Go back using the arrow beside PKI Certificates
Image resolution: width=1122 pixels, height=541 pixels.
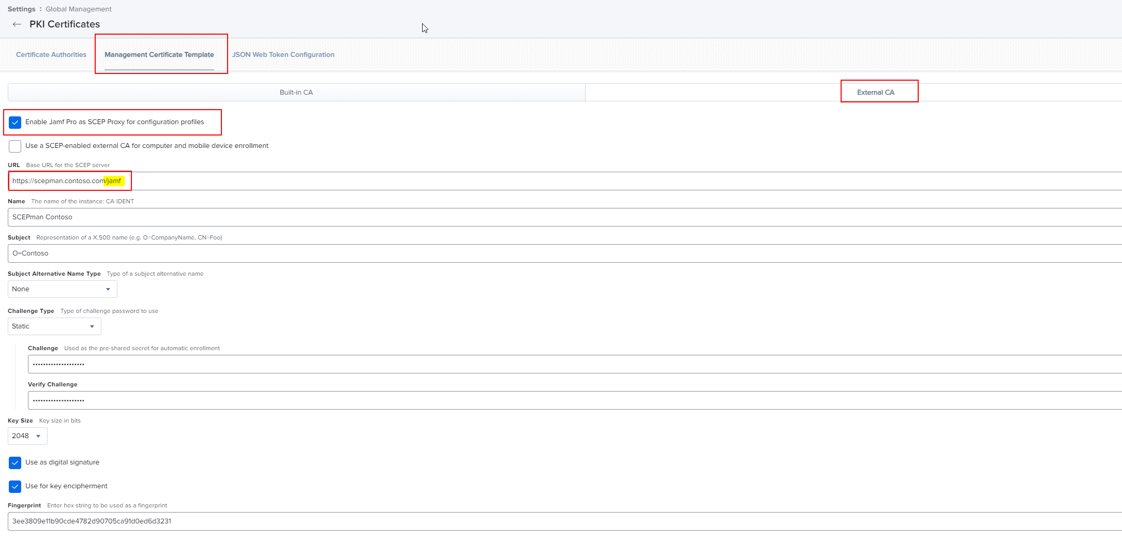(x=17, y=24)
